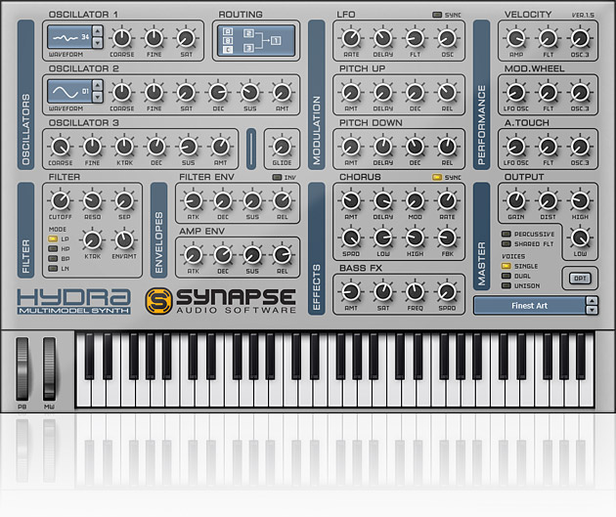The height and width of the screenshot is (517, 616).
Task: Click the Chorus Amt knob
Action: (x=351, y=200)
